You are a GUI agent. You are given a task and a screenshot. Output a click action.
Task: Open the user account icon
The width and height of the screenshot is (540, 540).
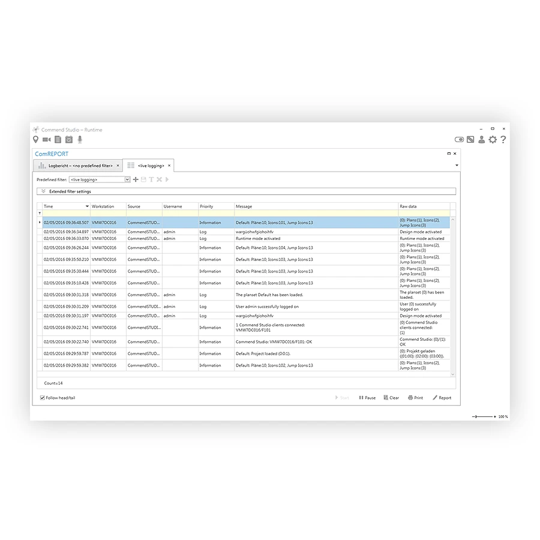[481, 139]
